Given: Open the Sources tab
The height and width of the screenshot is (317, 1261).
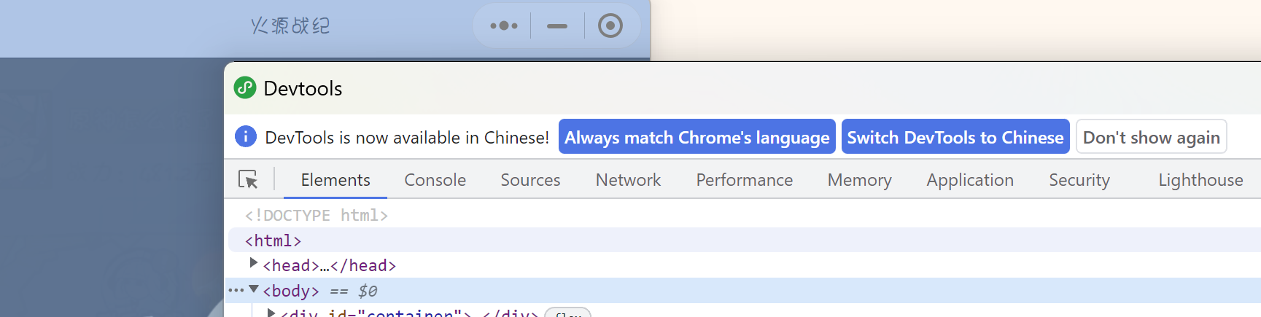Looking at the screenshot, I should [530, 180].
